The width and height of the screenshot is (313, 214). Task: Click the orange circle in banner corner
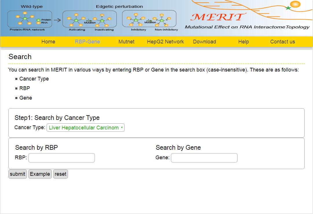(295, 4)
